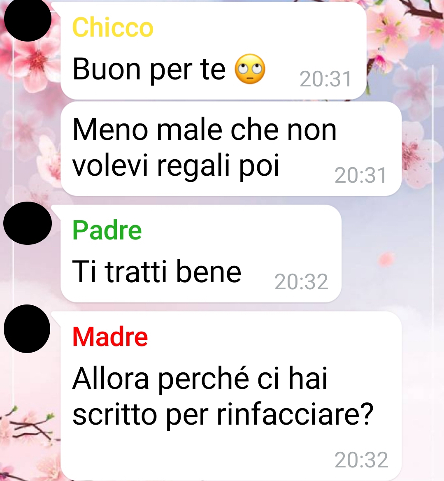Tap the 20:31 timestamp on 'Buon per te'
The width and height of the screenshot is (444, 481).
(x=325, y=79)
